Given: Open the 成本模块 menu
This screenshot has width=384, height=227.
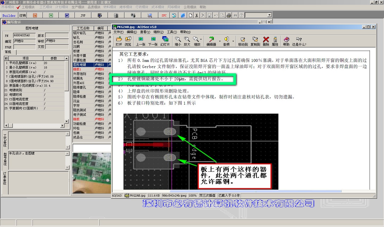Looking at the screenshot, I should click(158, 7).
